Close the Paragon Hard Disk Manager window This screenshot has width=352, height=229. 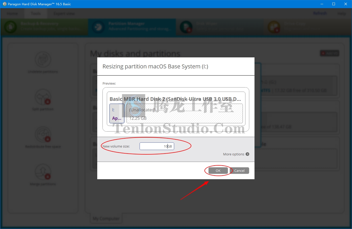346,4
